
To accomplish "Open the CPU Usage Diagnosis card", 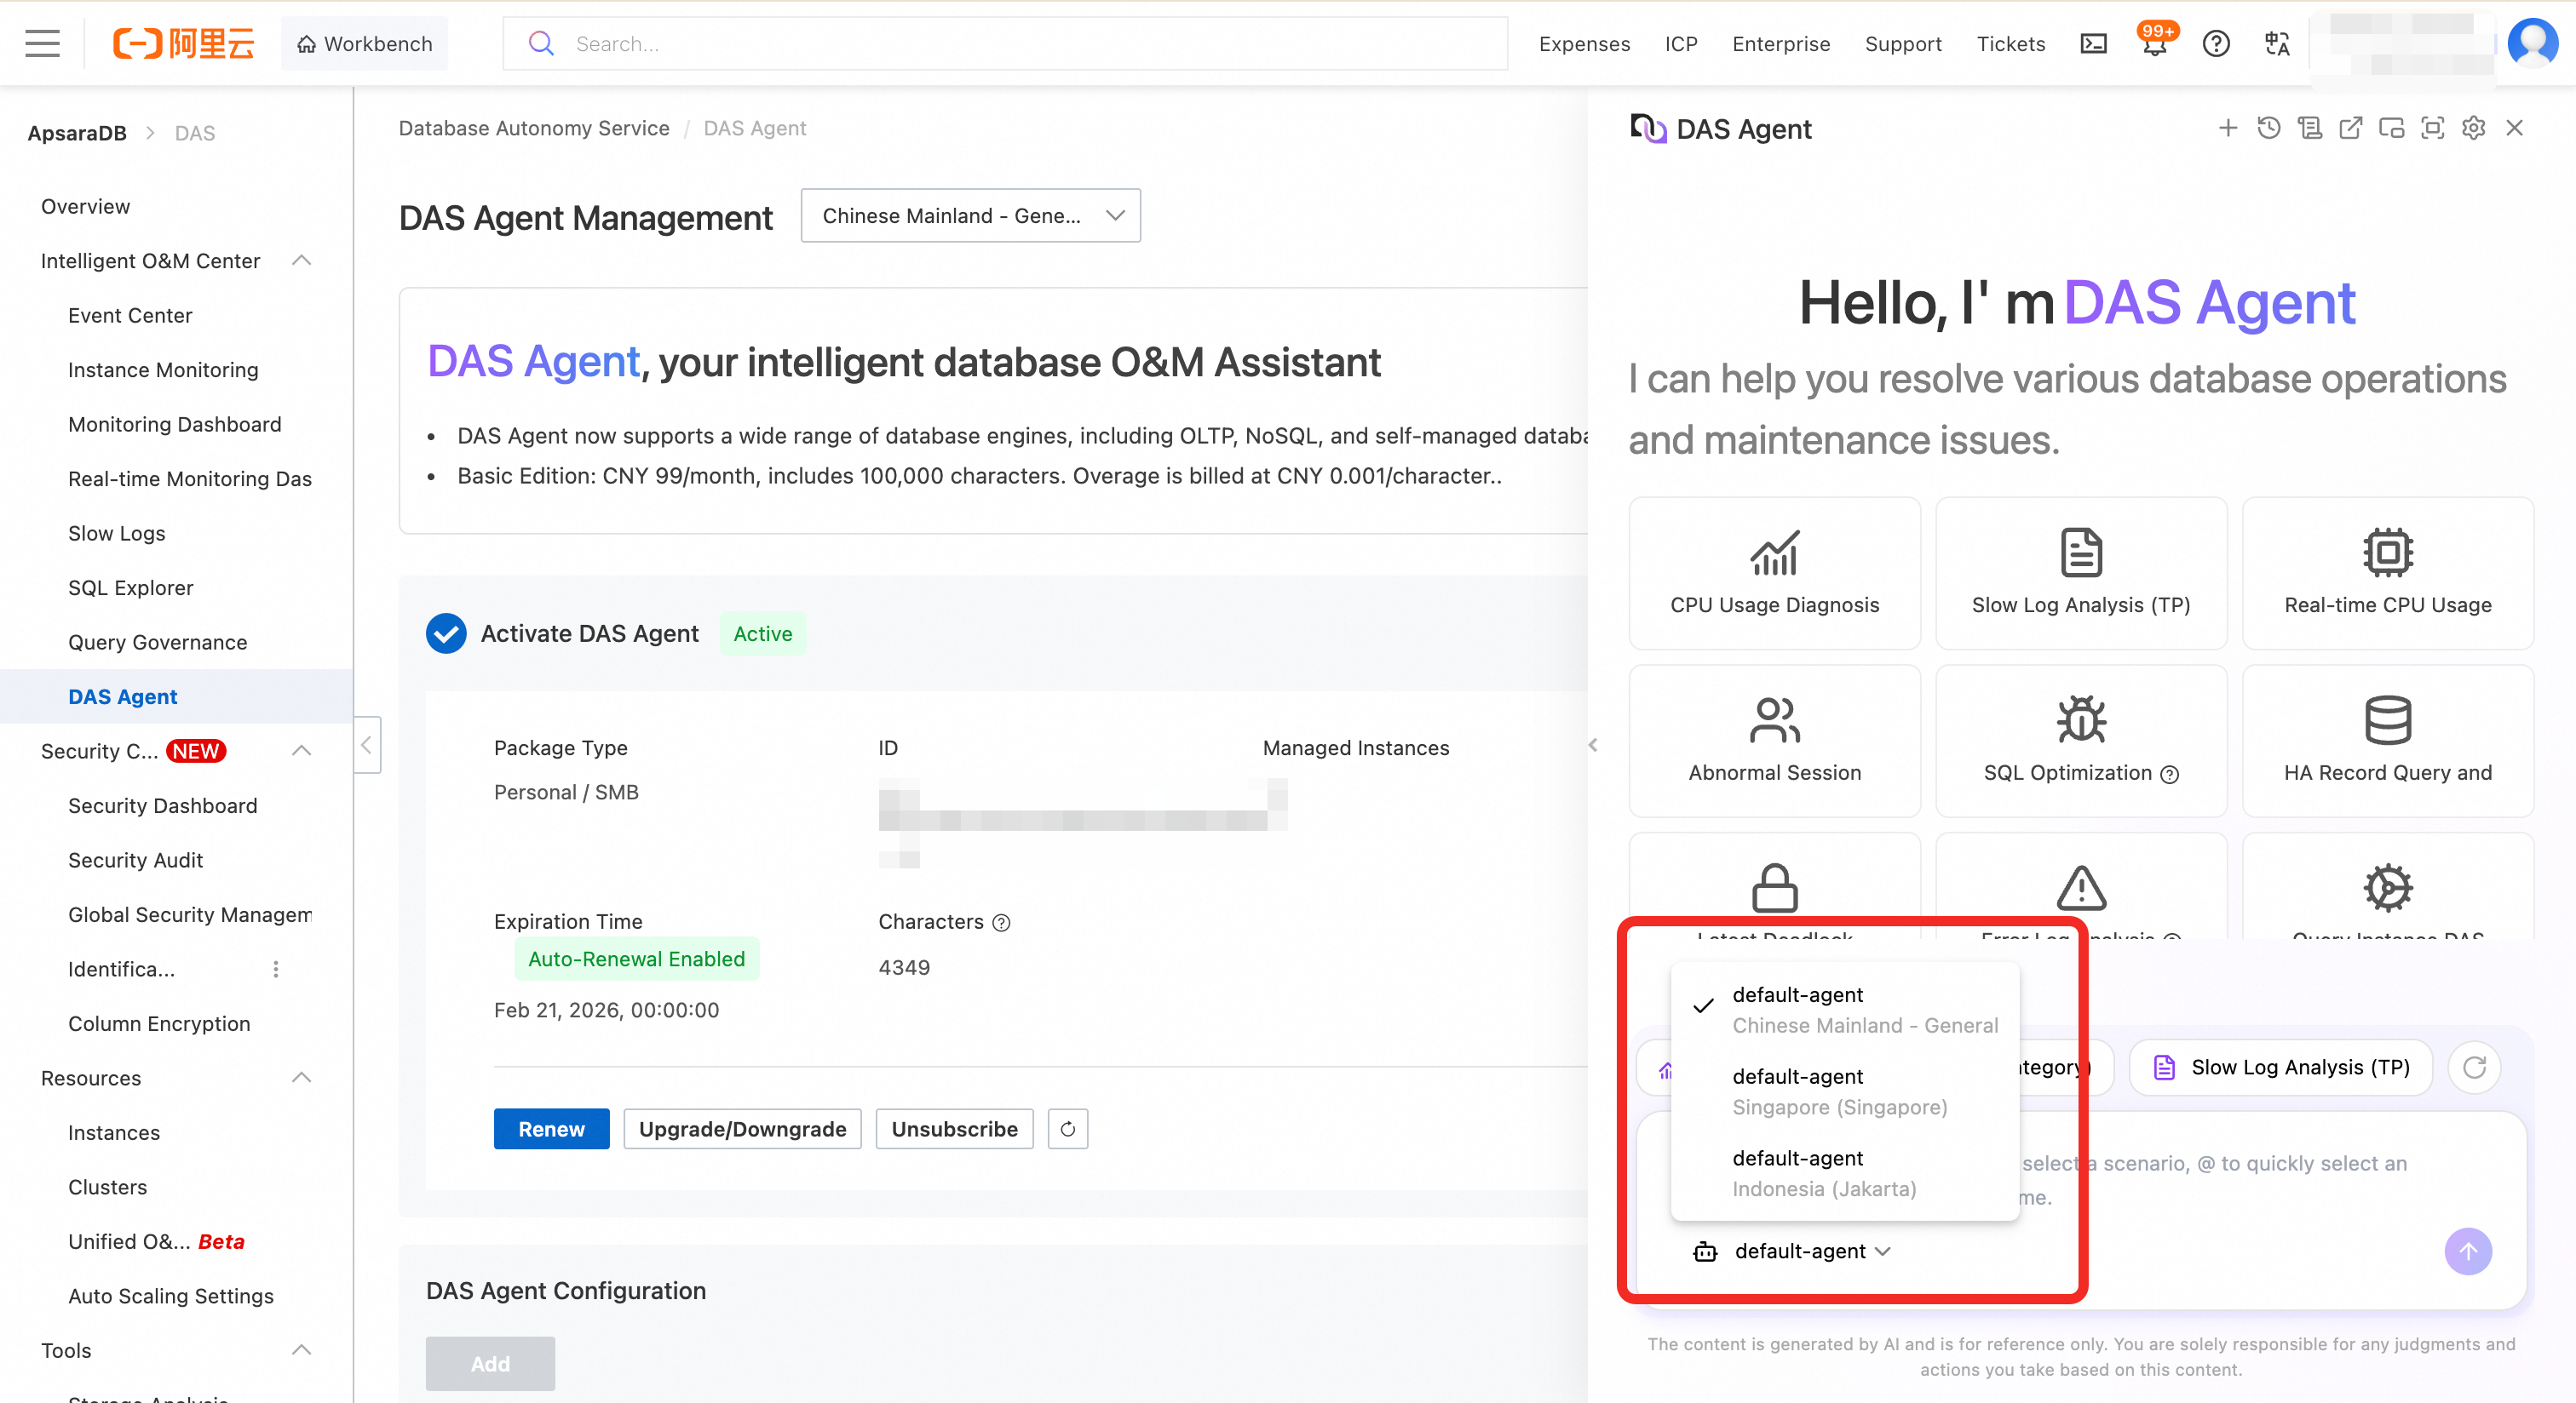I will [1774, 573].
